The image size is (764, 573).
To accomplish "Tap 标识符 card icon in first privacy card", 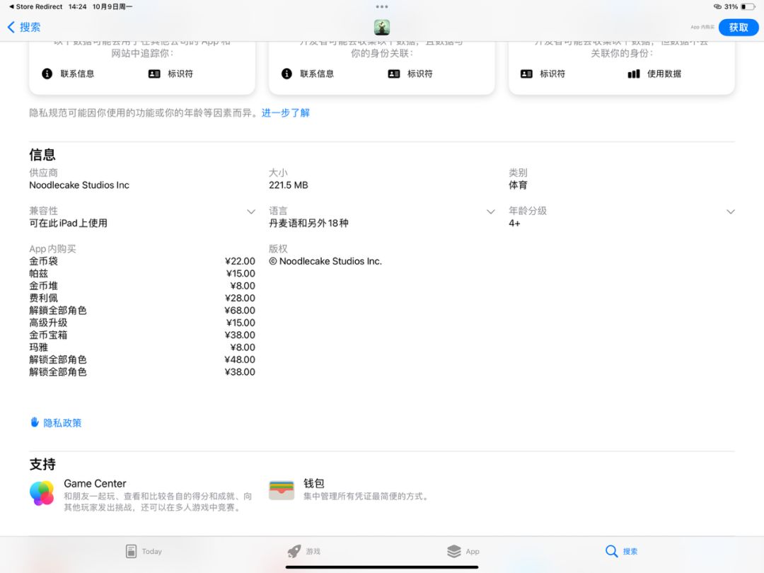I will [154, 74].
